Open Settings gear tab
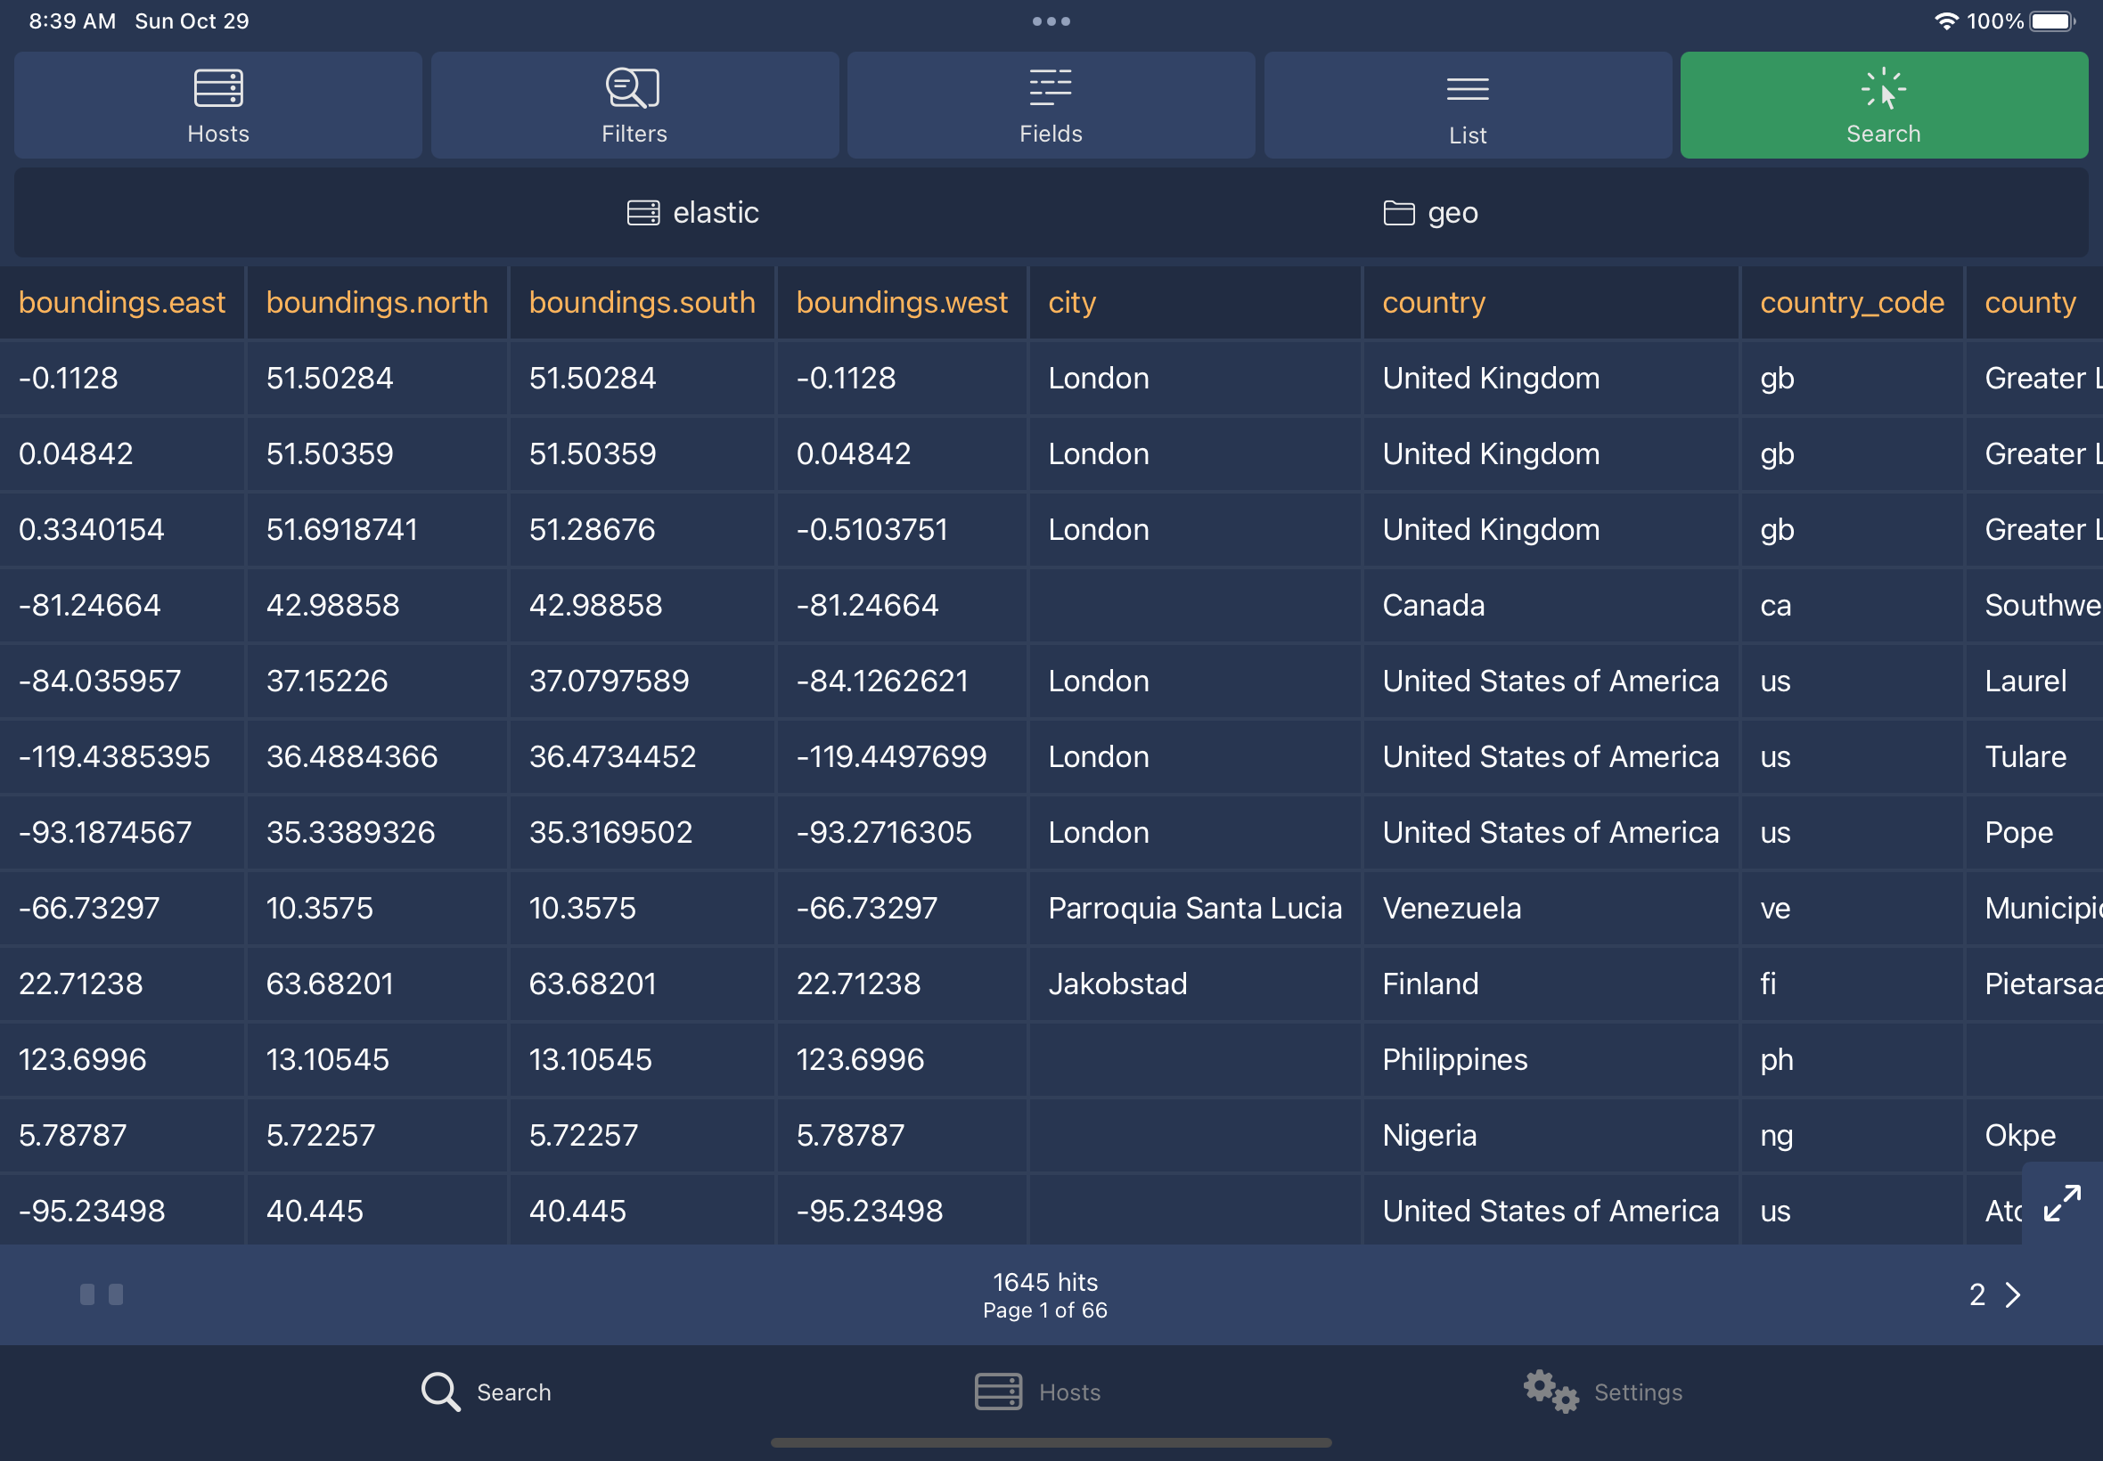This screenshot has width=2103, height=1461. click(x=1602, y=1392)
